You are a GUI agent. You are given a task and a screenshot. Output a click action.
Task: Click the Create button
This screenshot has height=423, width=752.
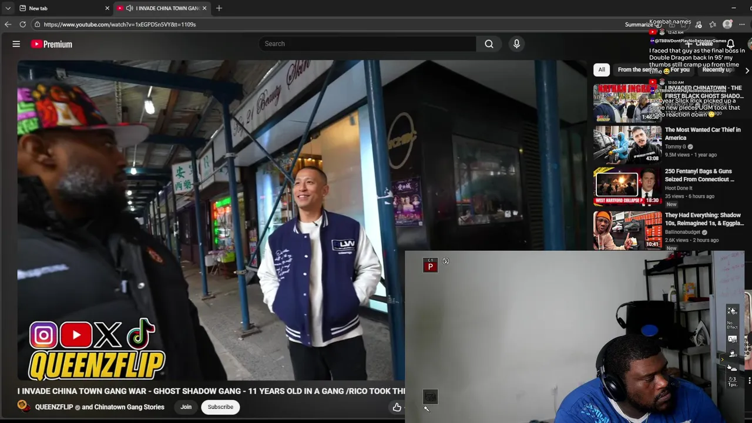(x=699, y=44)
